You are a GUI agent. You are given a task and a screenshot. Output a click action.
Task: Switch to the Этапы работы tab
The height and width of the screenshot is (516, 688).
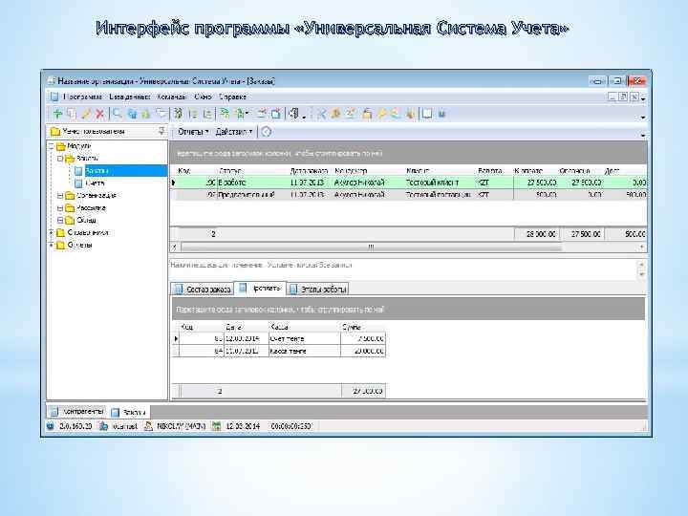coord(318,290)
